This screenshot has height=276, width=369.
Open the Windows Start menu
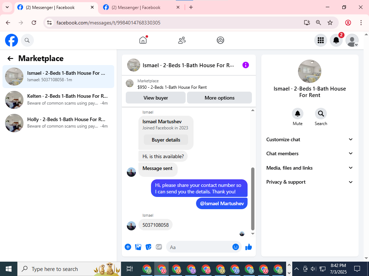pyautogui.click(x=9, y=269)
